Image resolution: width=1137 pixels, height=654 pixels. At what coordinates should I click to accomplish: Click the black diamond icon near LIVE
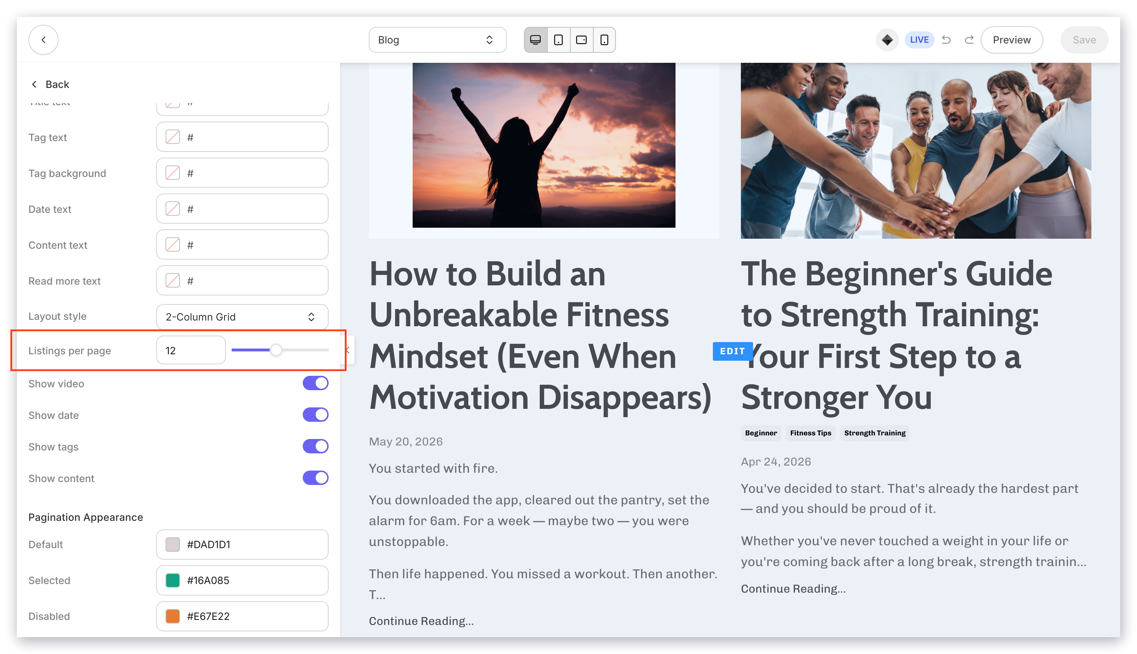887,39
